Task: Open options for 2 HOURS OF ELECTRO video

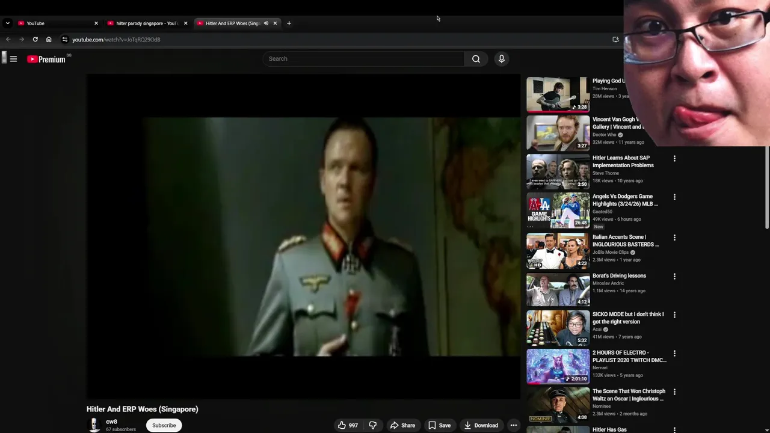Action: click(x=674, y=354)
